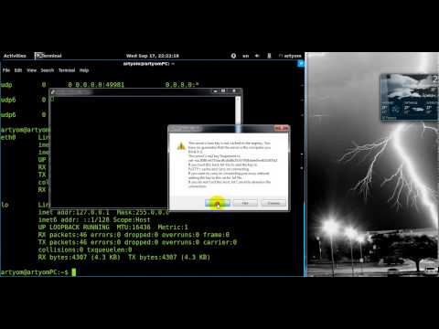Screen dimensions: 439x329
Task: Open the Search menu in Terminal
Action: pyautogui.click(x=48, y=70)
